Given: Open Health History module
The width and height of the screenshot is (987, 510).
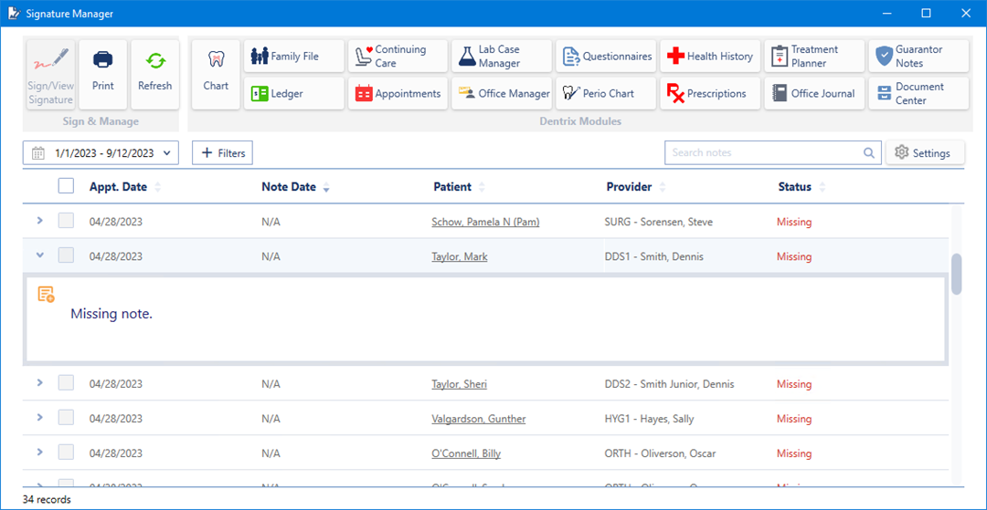Looking at the screenshot, I should [x=710, y=56].
